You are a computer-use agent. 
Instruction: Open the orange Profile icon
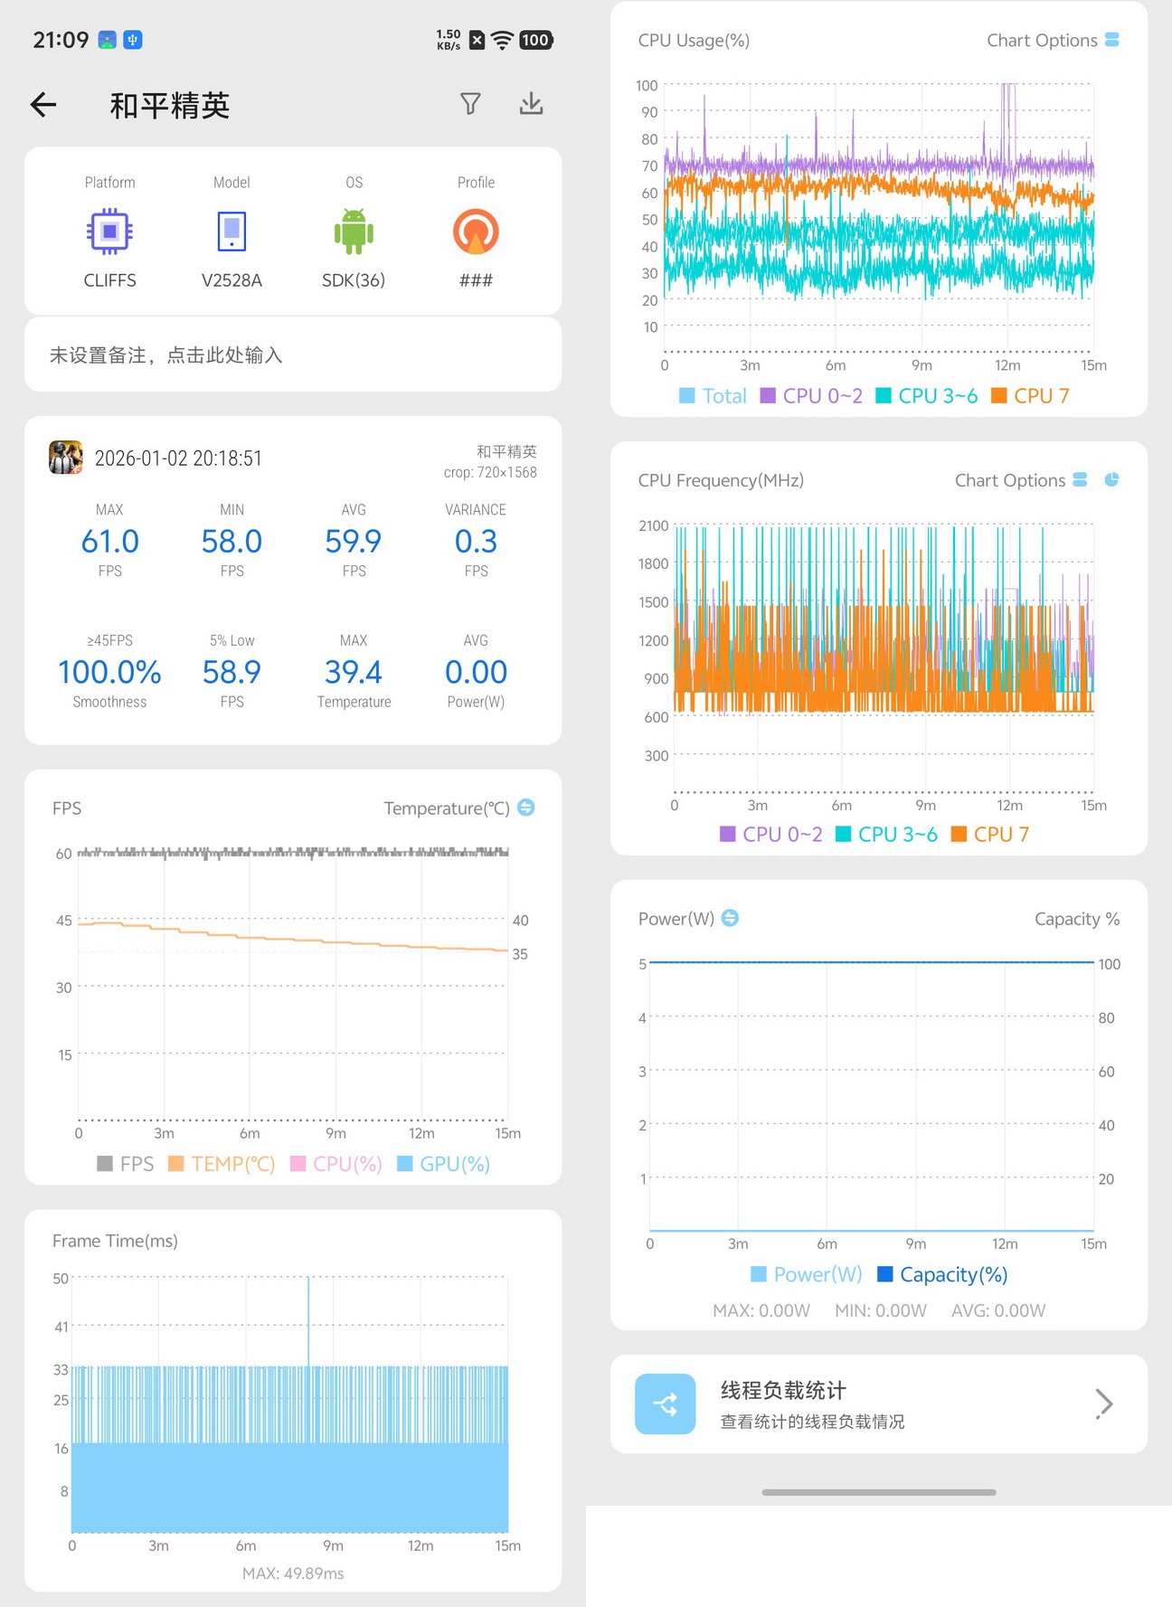[476, 232]
